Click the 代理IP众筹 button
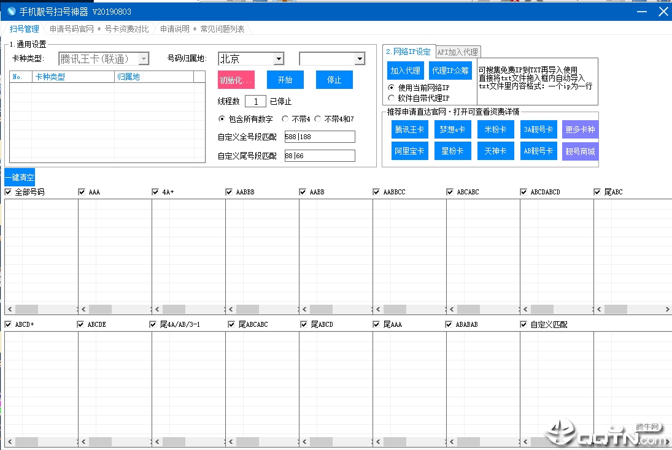 point(450,71)
